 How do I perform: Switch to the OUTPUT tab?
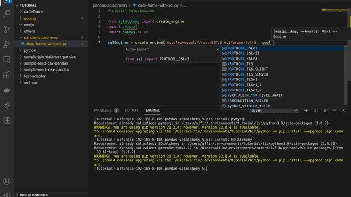coord(132,111)
